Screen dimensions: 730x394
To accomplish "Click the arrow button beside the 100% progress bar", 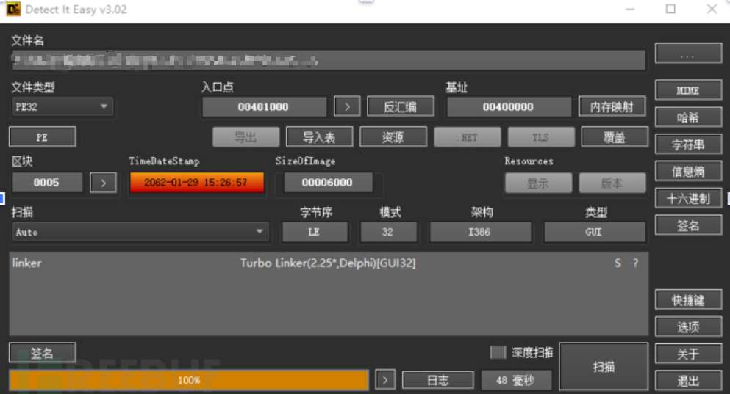I will pyautogui.click(x=385, y=380).
